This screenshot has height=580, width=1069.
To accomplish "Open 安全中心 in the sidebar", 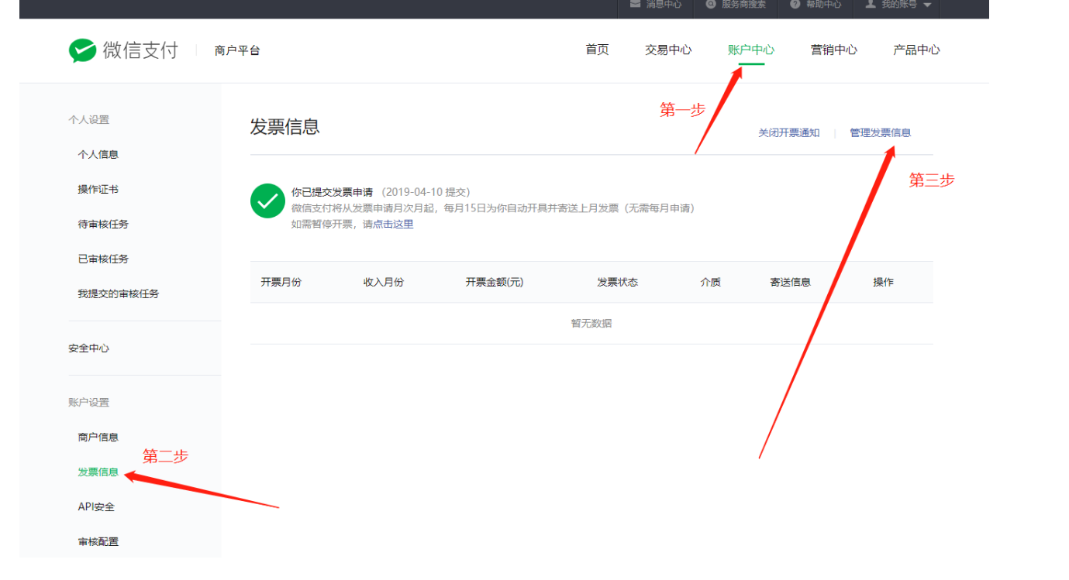I will pyautogui.click(x=88, y=348).
